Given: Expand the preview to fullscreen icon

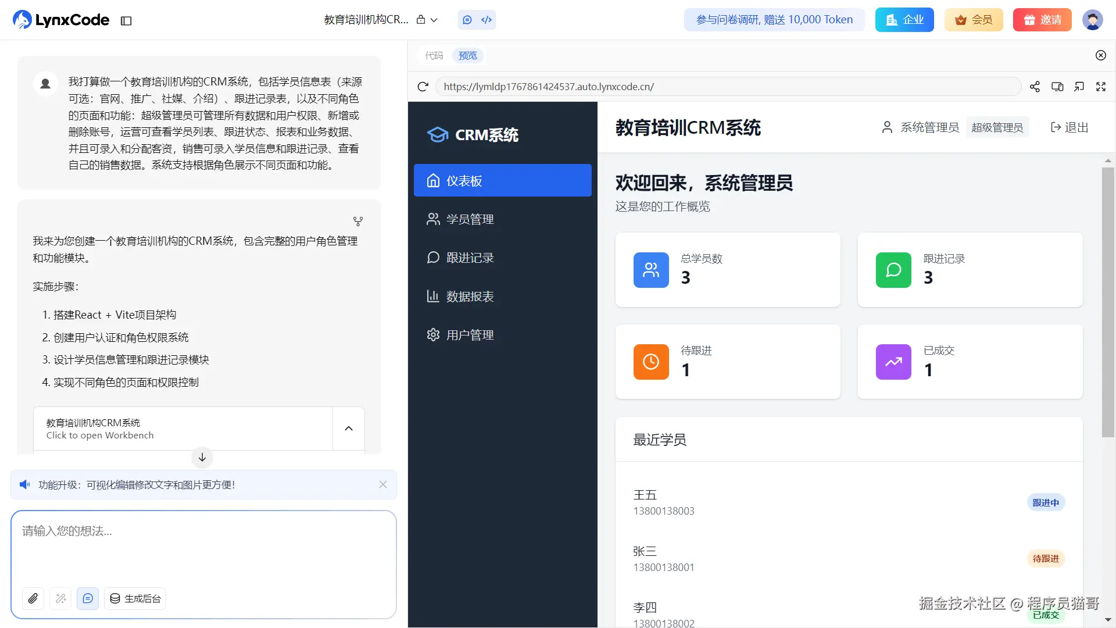Looking at the screenshot, I should point(1101,87).
